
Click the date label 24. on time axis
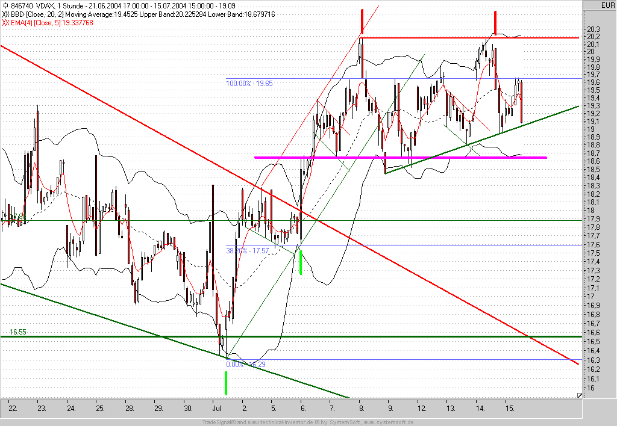[x=71, y=409]
